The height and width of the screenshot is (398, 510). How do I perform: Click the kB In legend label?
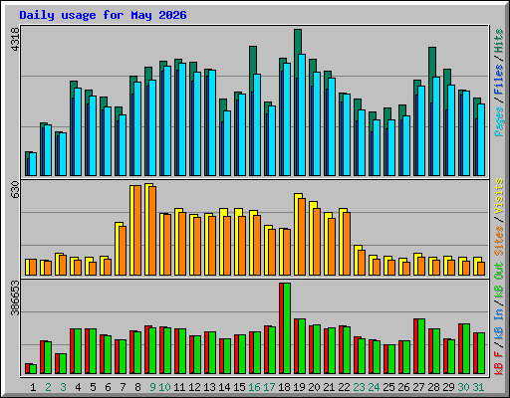tap(499, 325)
